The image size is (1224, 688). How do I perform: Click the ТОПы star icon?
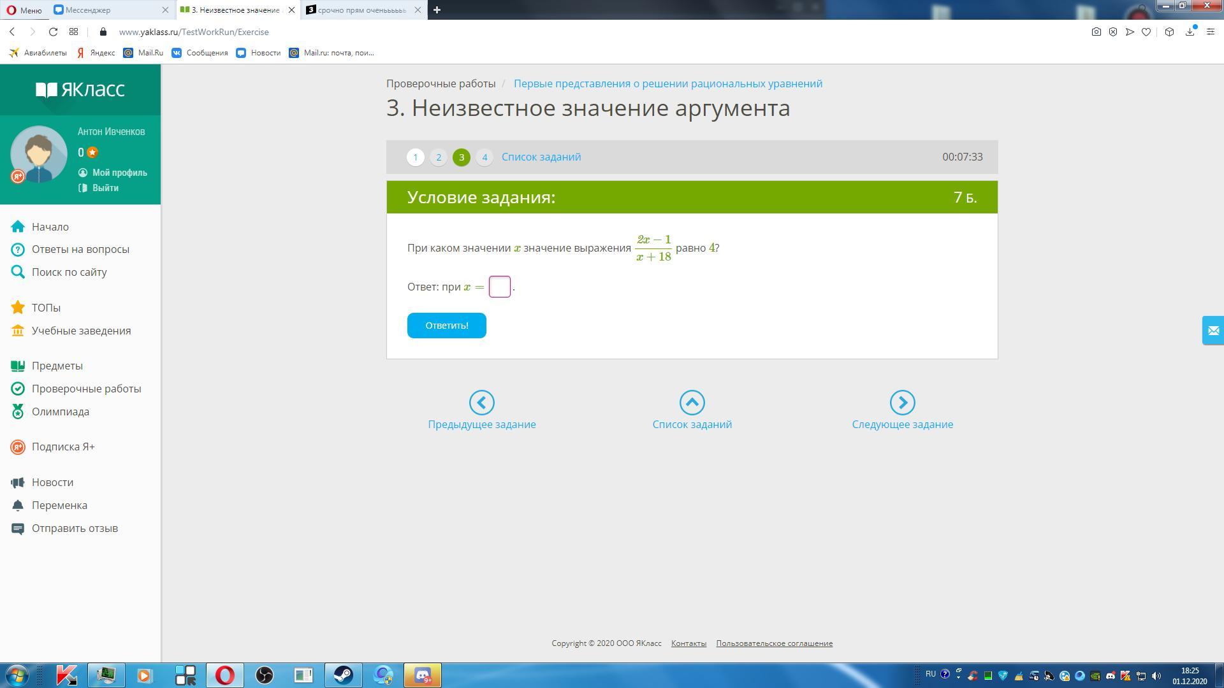18,308
